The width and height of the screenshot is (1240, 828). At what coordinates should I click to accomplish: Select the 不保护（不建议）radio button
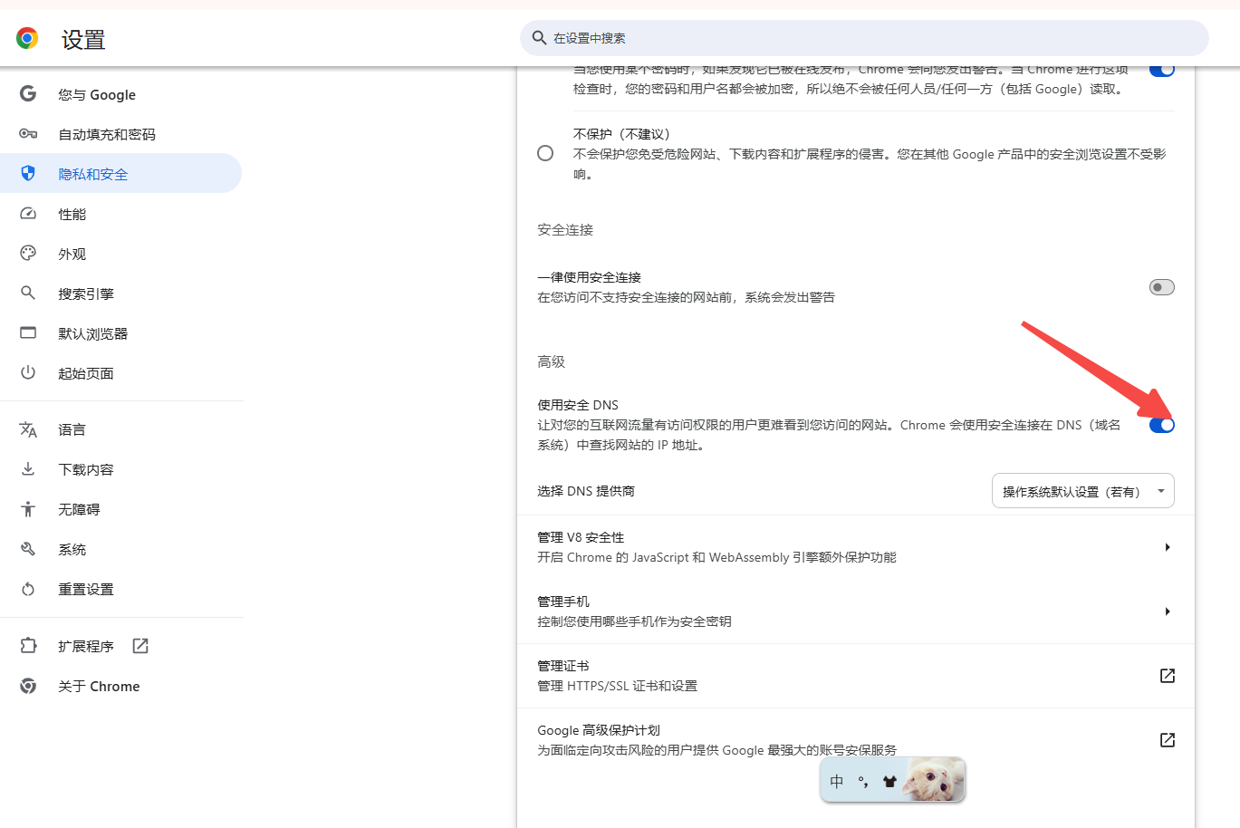545,153
